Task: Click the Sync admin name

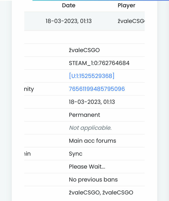Action: coord(75,154)
